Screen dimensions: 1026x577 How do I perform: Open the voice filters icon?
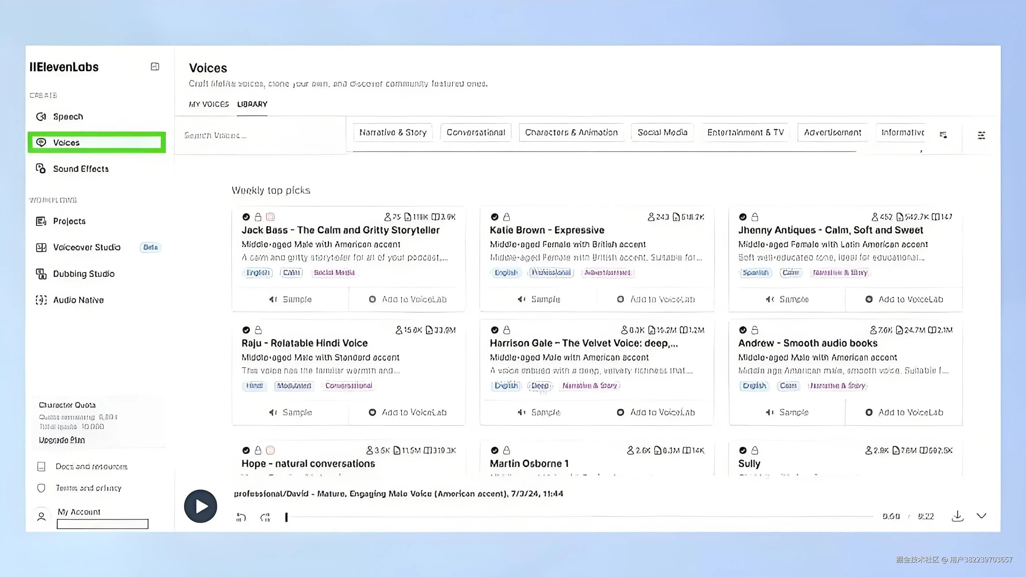point(981,135)
